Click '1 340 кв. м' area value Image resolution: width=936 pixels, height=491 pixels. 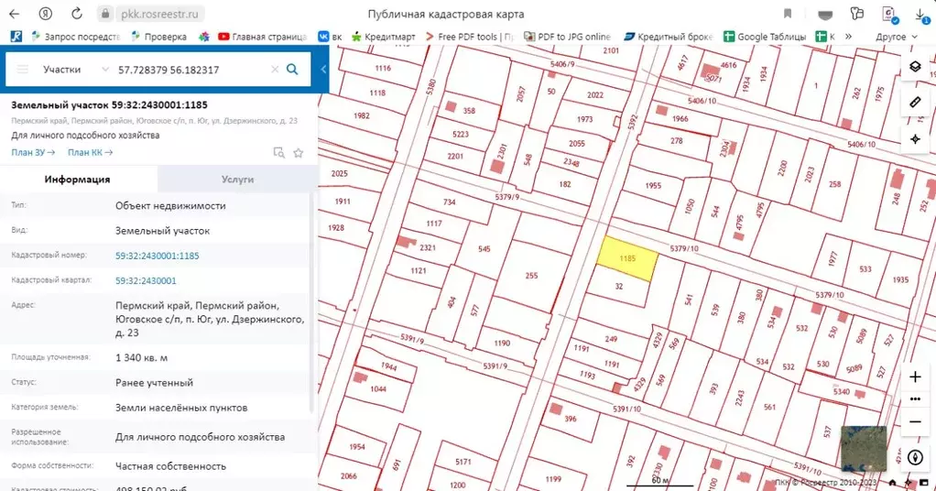coord(141,358)
